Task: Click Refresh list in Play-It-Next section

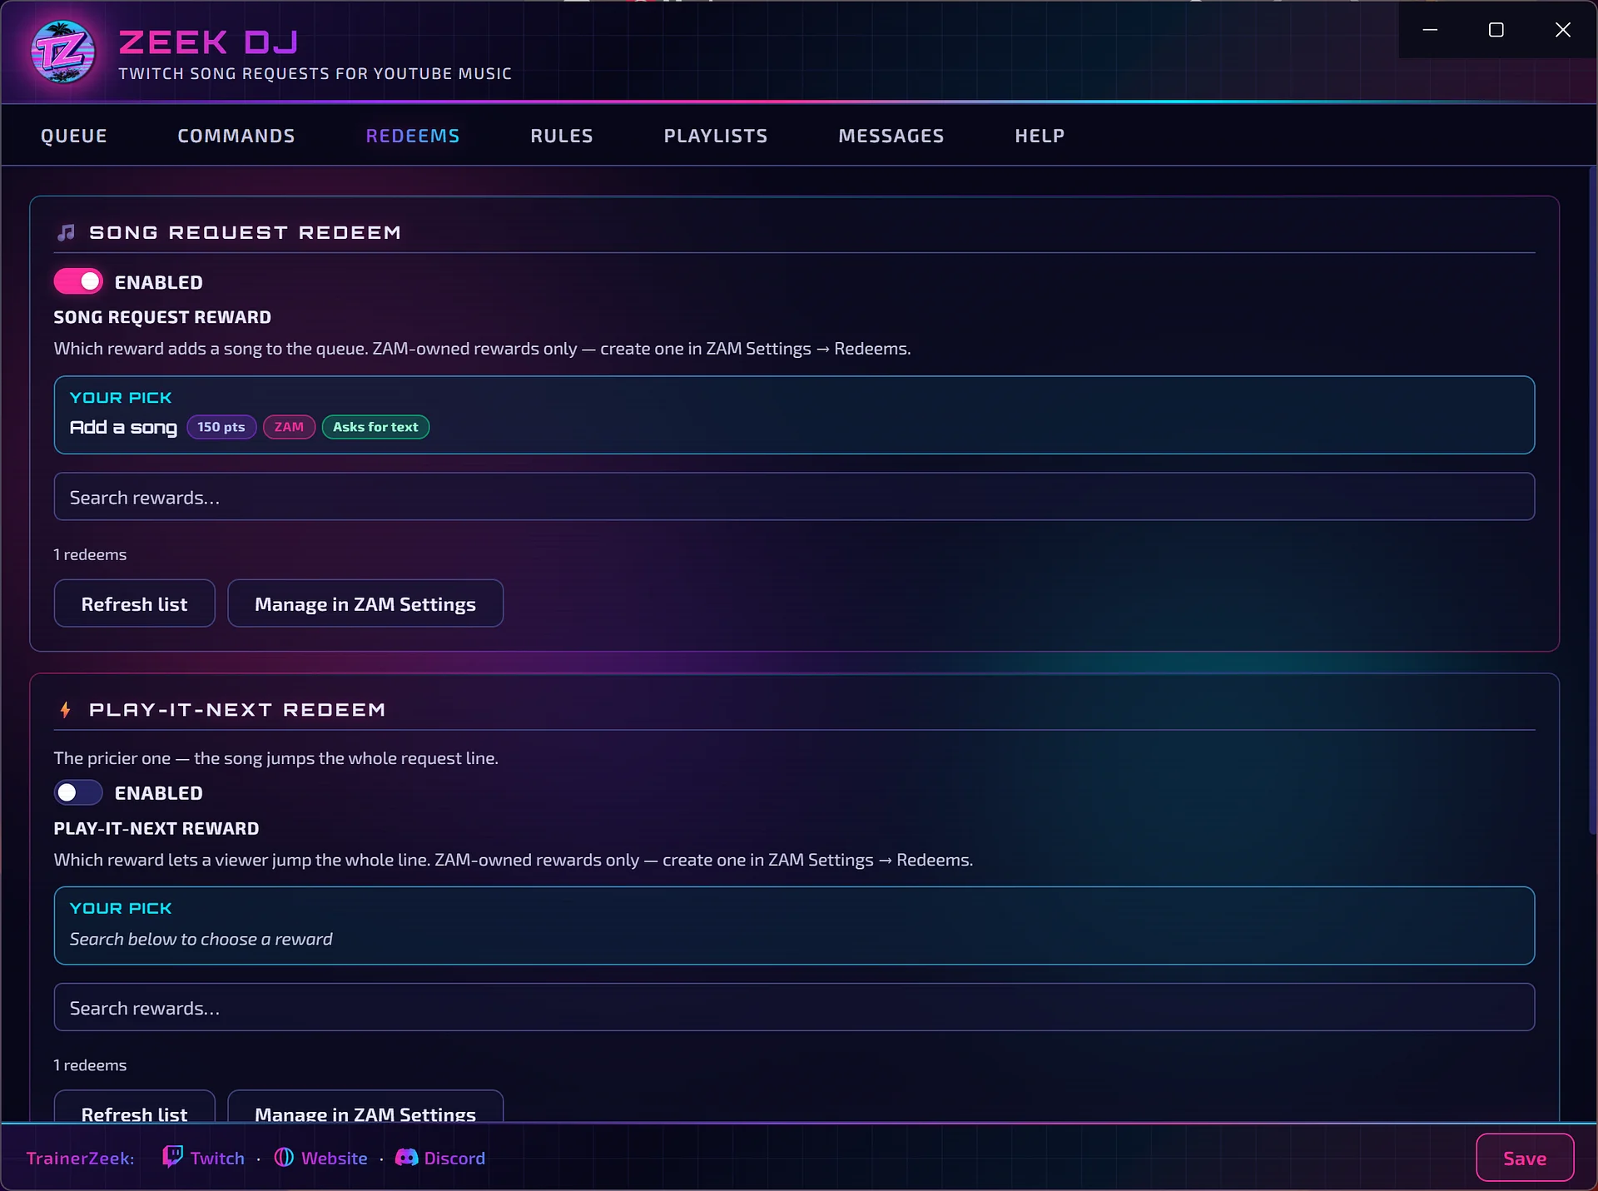Action: tap(135, 1106)
